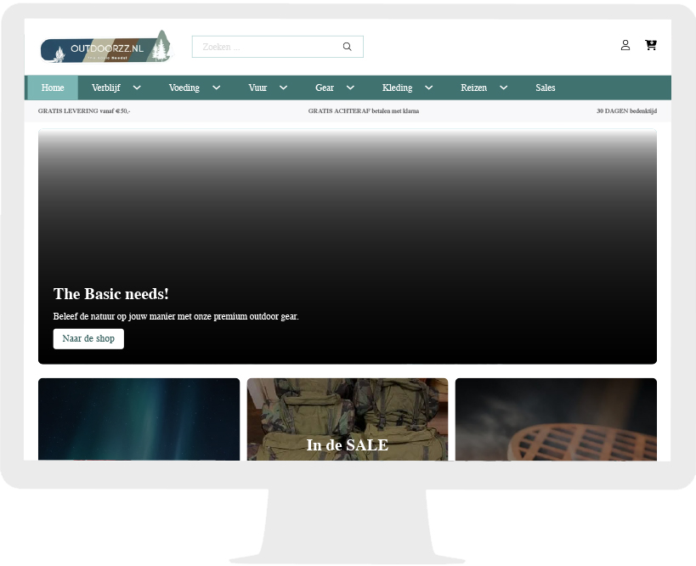Image resolution: width=696 pixels, height=566 pixels.
Task: Click the magnifying glass search icon
Action: [x=347, y=47]
